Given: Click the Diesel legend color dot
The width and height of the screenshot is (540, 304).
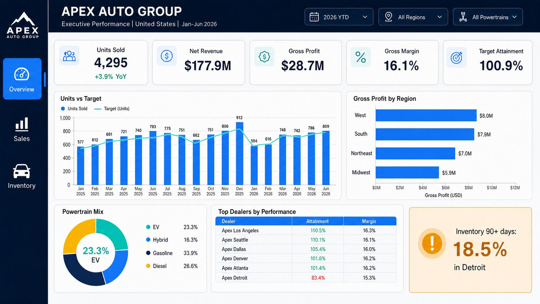Looking at the screenshot, I should coord(148,266).
